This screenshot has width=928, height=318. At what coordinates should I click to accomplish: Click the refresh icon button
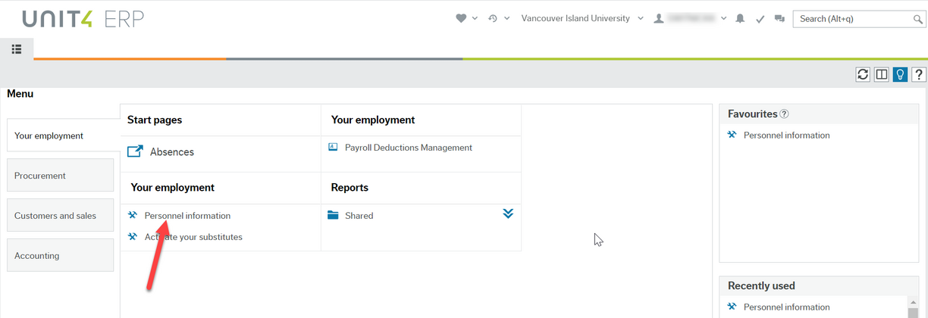[x=863, y=74]
